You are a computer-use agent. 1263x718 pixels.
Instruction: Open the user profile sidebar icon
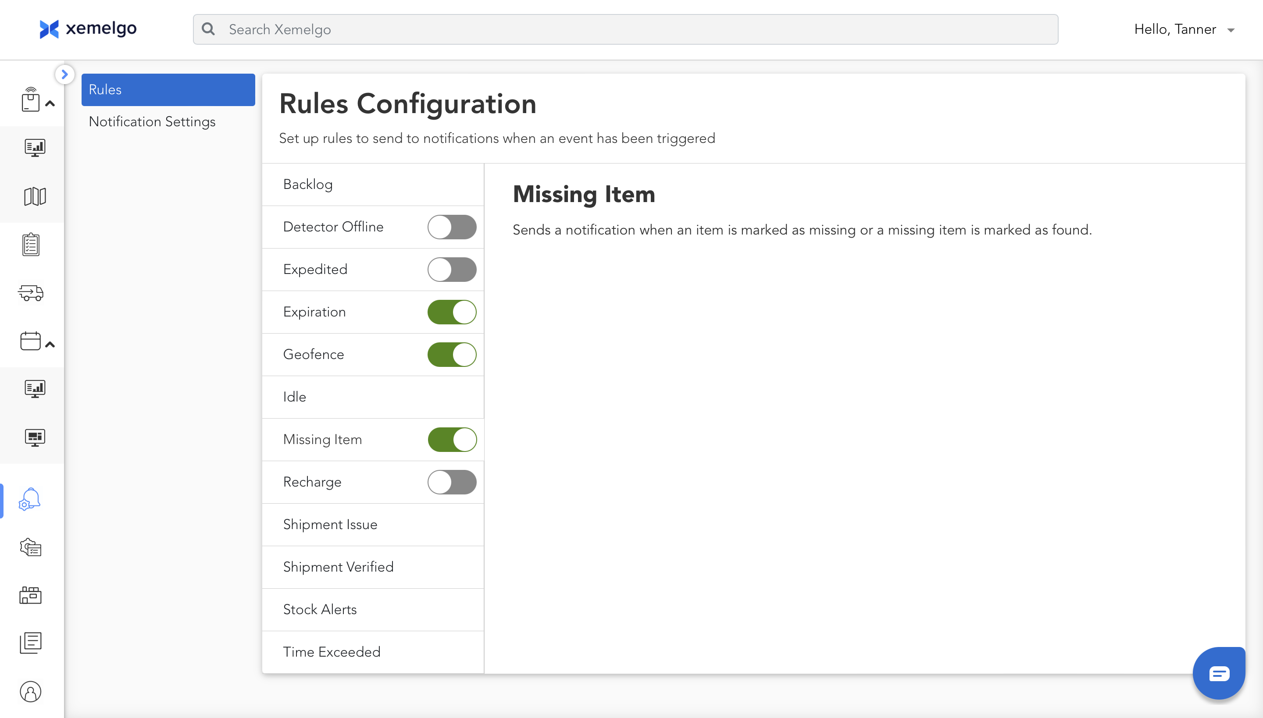pyautogui.click(x=31, y=691)
